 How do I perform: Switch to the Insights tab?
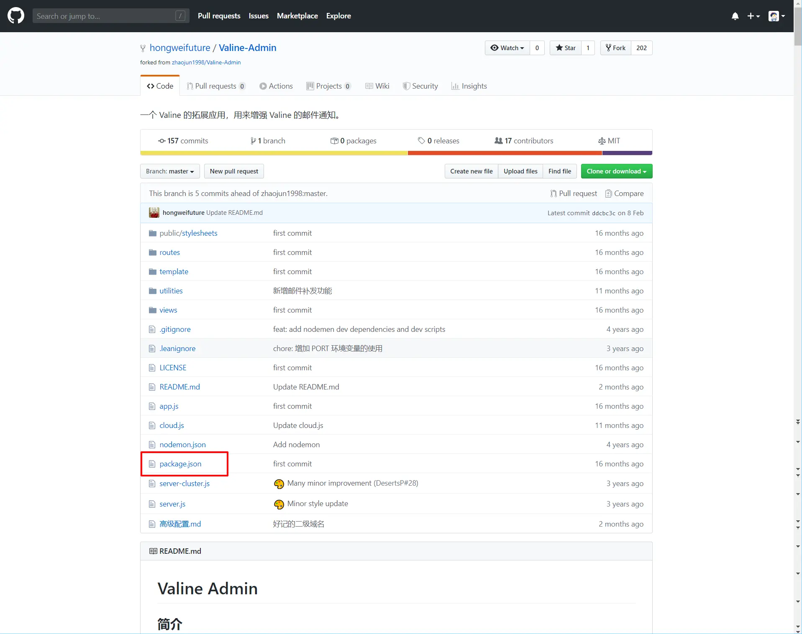tap(469, 86)
